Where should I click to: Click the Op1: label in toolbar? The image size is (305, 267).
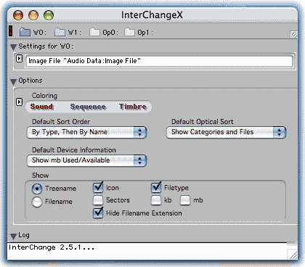145,33
